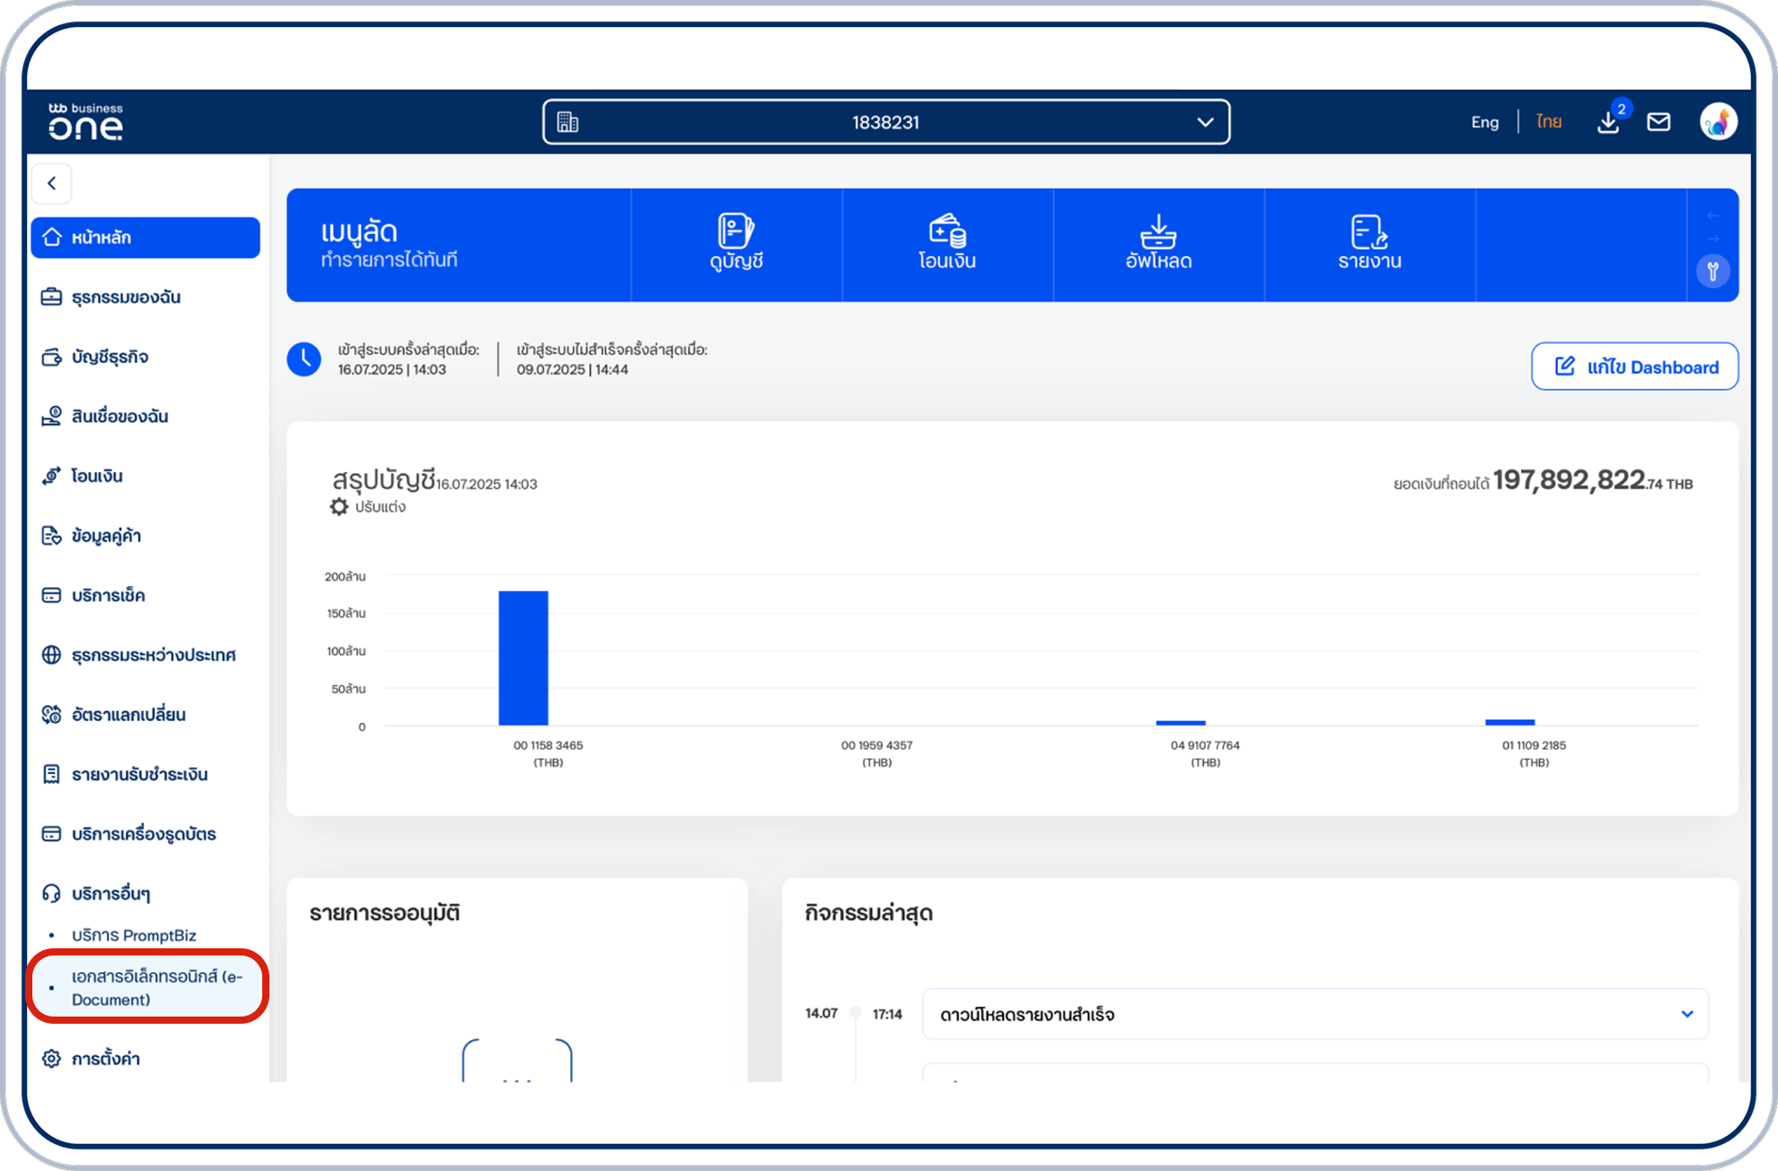Click the ปรับแต่ง gear icon
The height and width of the screenshot is (1171, 1778).
click(x=339, y=506)
